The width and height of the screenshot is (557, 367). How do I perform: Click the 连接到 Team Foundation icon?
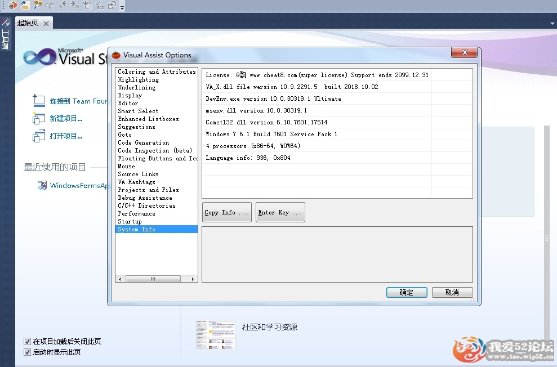click(x=39, y=101)
